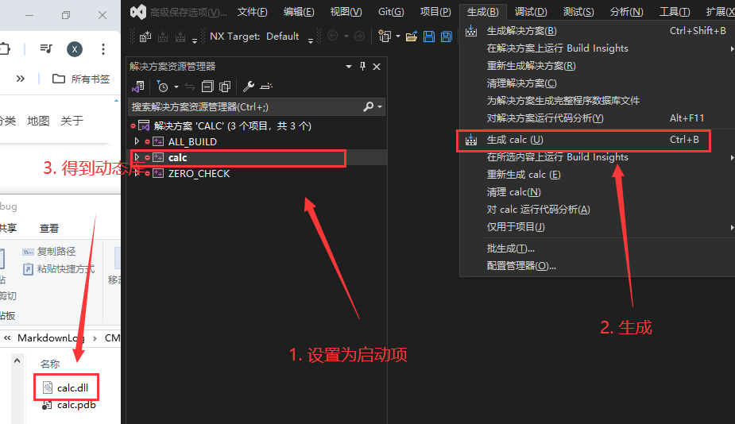Open the 调试(D) menu
The width and height of the screenshot is (735, 424).
530,11
